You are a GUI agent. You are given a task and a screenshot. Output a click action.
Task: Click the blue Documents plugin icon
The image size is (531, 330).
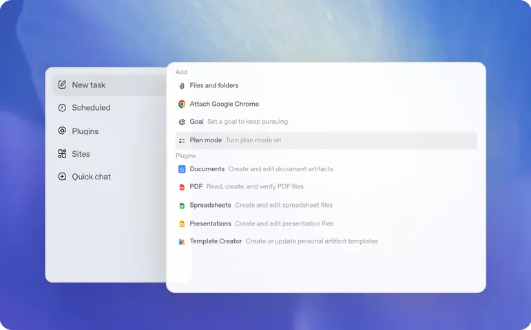tap(182, 169)
